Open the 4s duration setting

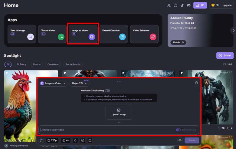pyautogui.click(x=65, y=140)
